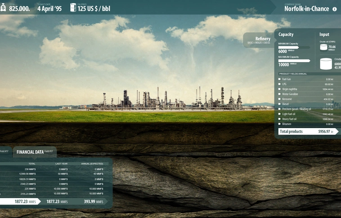Click the arrow bullet beside Virgin naphtha
Screen dimensions: 341x218
[280, 89]
